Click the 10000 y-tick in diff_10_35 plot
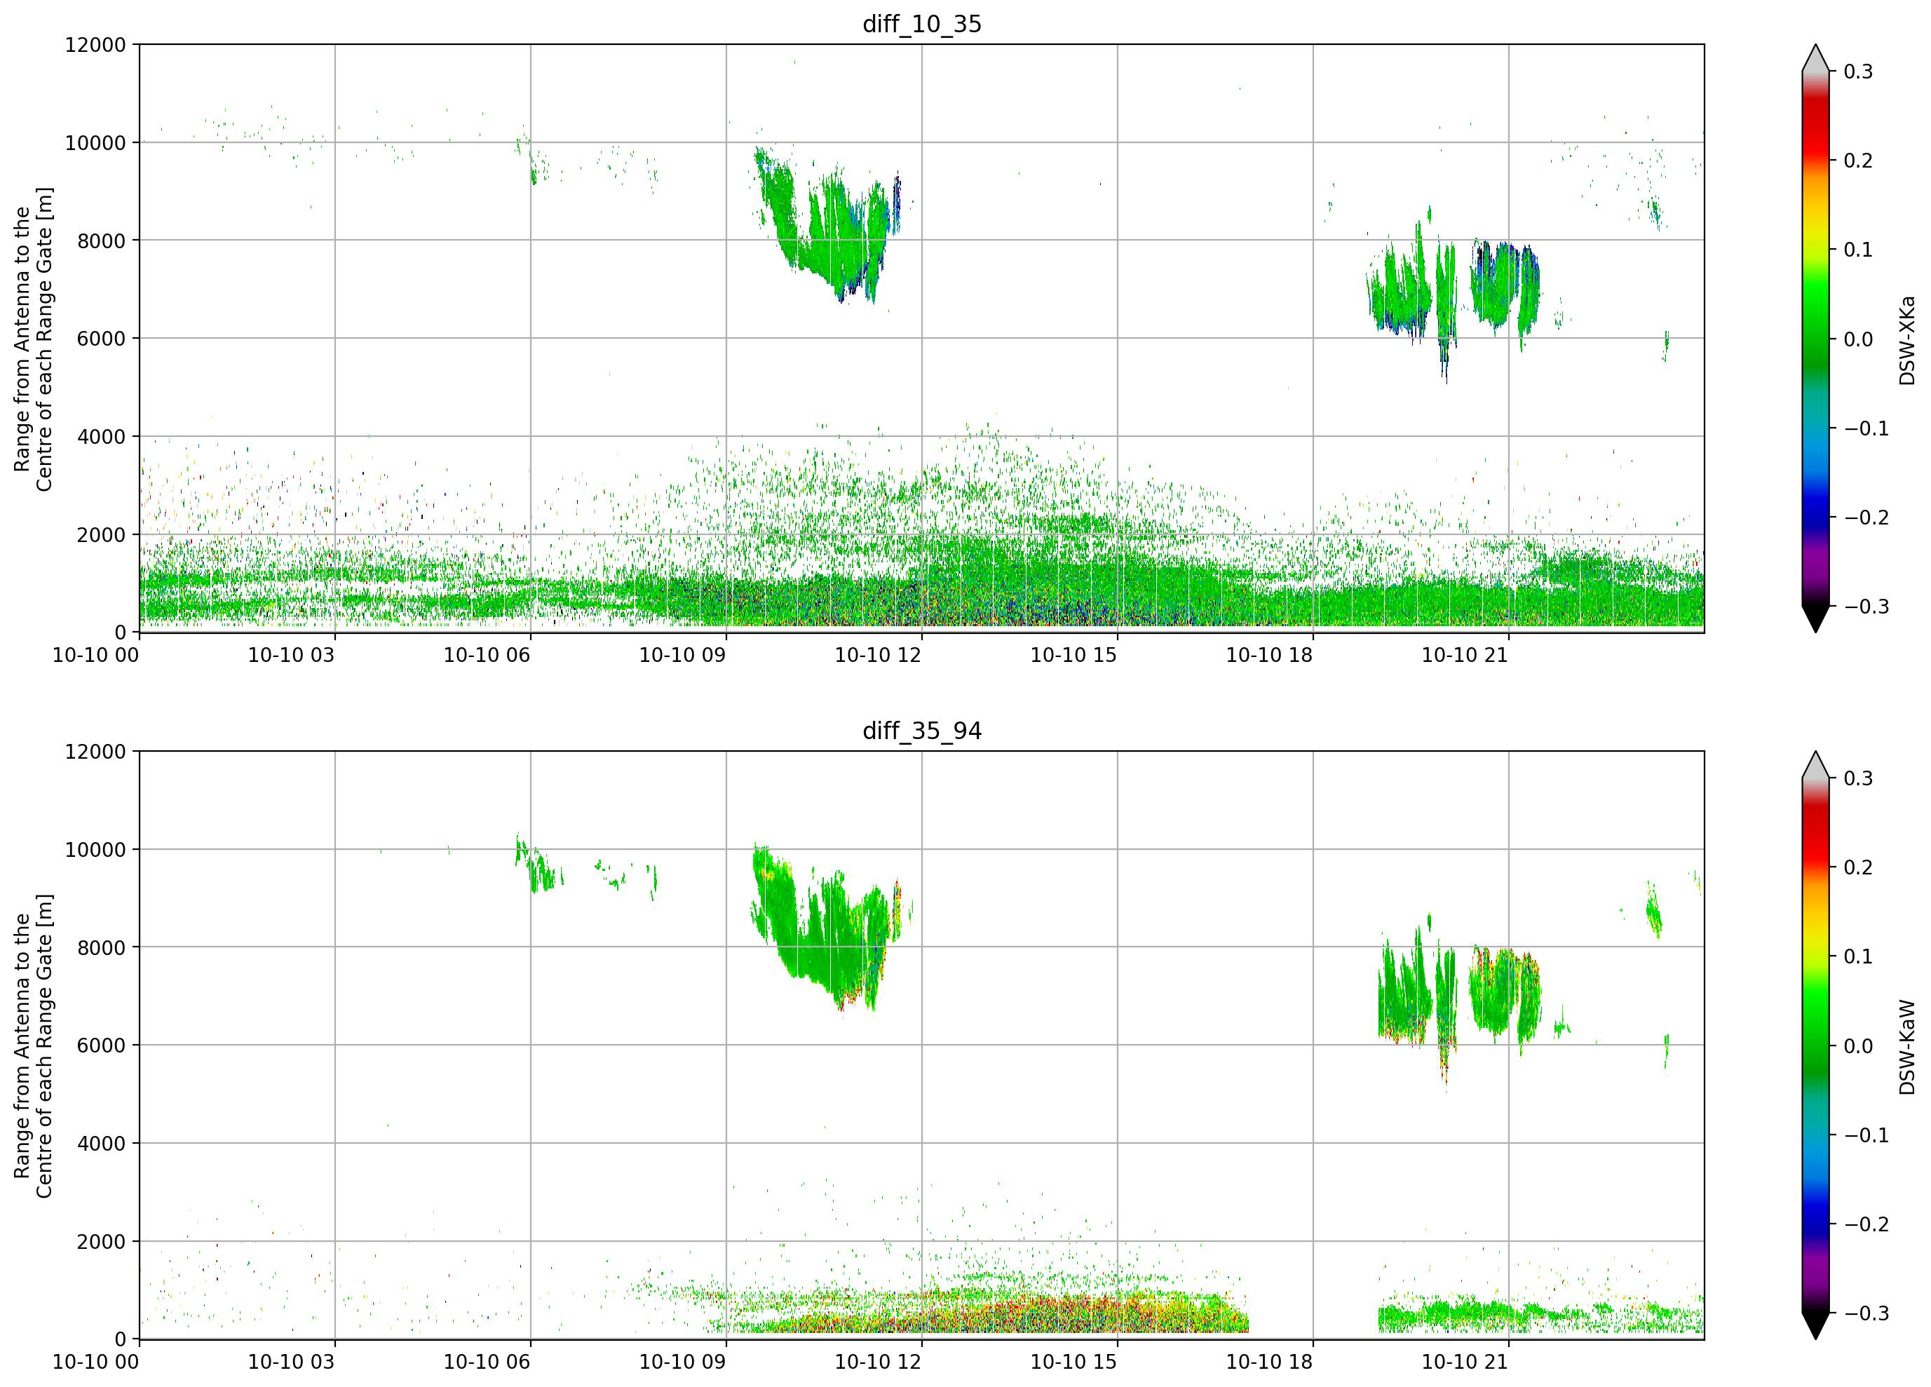 point(95,142)
